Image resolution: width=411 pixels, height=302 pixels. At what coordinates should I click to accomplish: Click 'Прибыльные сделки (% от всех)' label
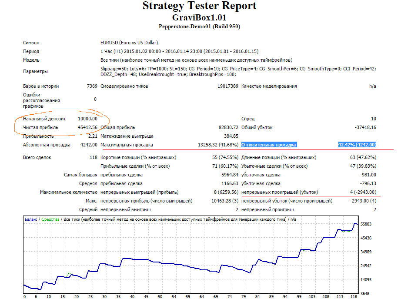click(x=135, y=166)
